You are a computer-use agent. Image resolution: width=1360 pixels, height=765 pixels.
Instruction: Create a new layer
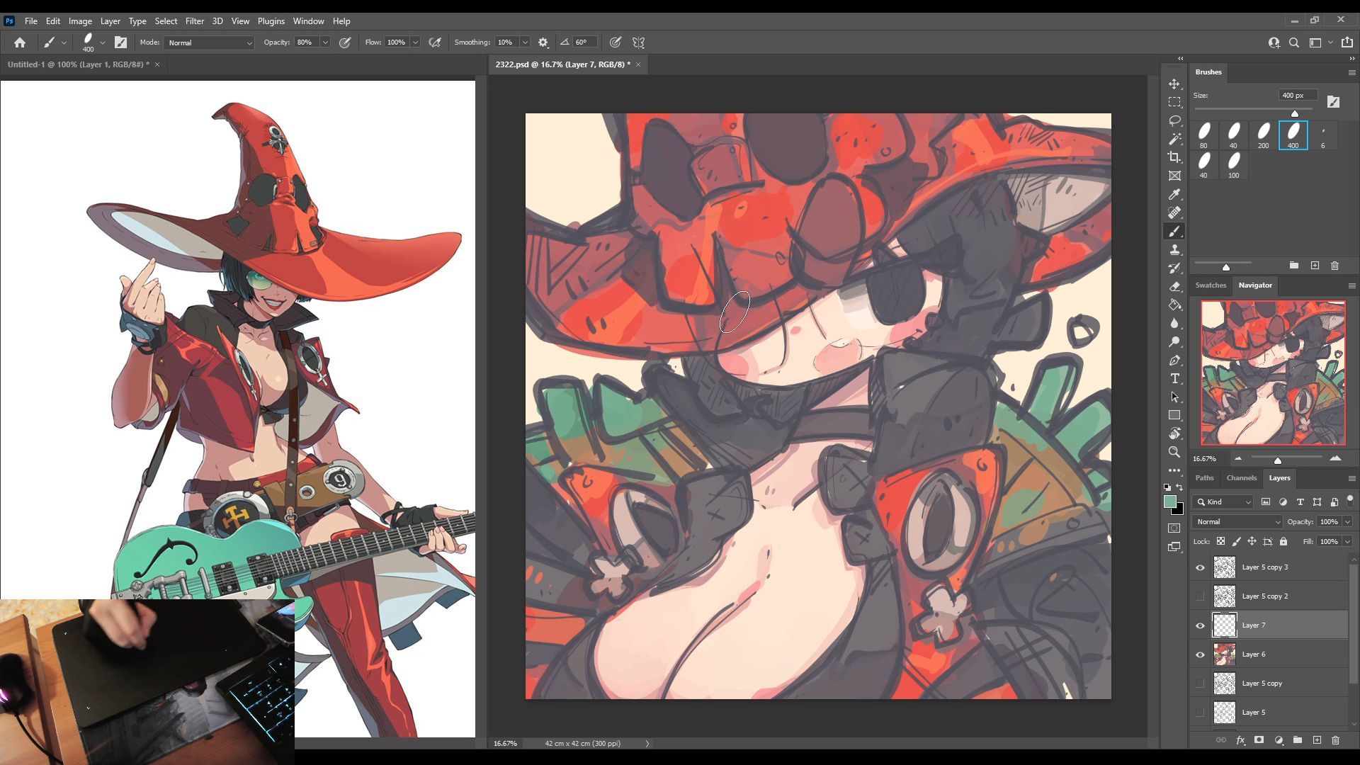[x=1317, y=739]
